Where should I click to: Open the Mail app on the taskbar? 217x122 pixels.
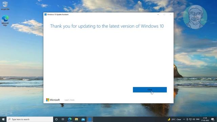tap(83, 119)
